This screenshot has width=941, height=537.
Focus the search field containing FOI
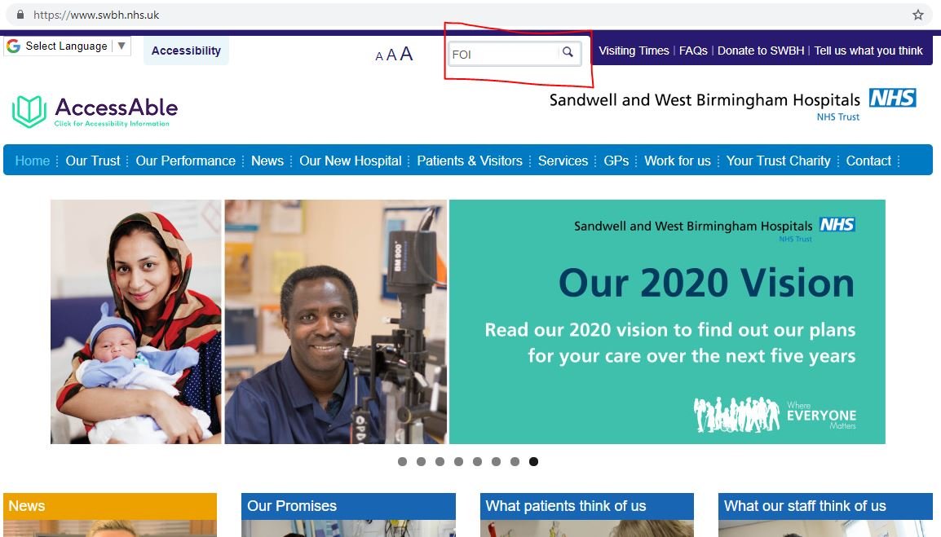(503, 54)
